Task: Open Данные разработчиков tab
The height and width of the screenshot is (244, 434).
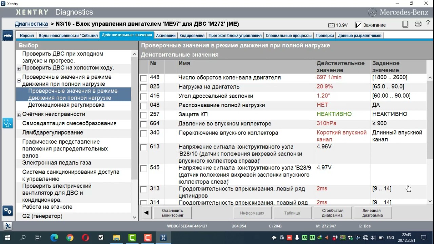Action: [x=360, y=36]
